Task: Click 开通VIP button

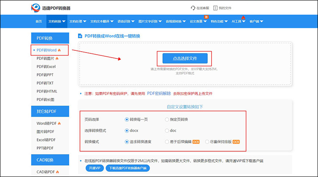Action: pos(95,168)
